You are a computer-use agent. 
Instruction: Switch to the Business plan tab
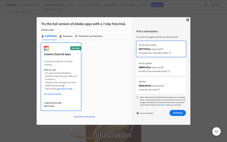pyautogui.click(x=66, y=36)
